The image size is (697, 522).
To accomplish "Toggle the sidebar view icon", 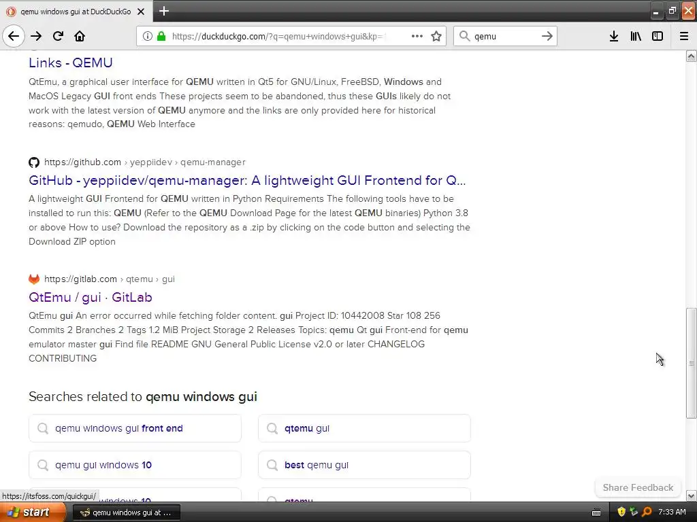I will [658, 36].
